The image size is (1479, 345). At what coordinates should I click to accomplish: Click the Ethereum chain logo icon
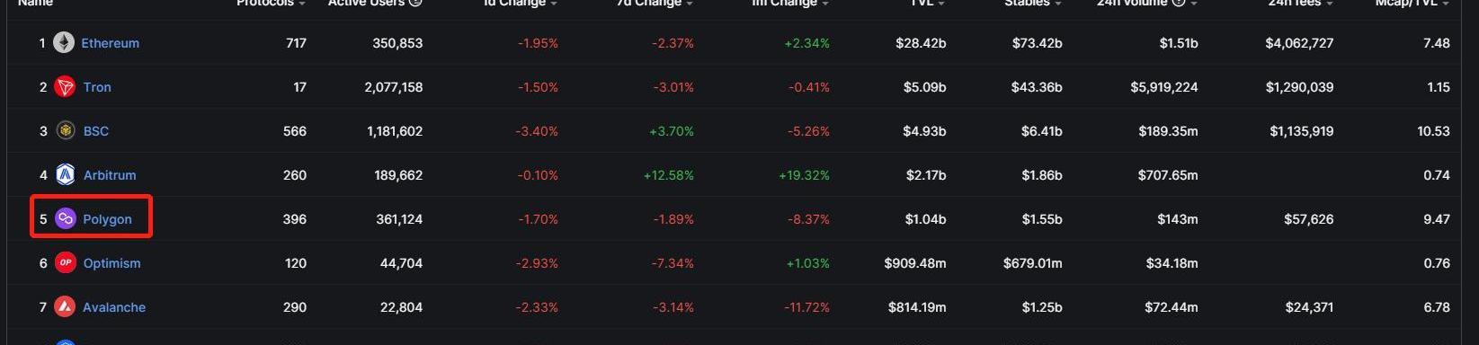point(64,42)
